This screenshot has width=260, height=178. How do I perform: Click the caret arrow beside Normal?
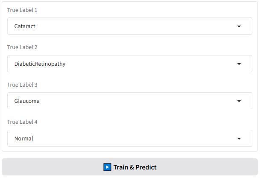pos(239,139)
